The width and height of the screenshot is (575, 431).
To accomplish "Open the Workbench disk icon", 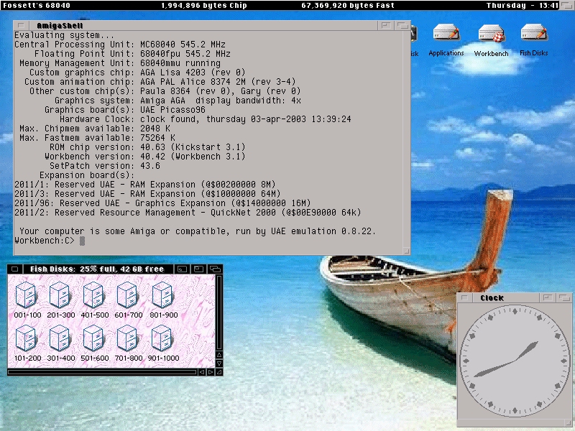I will [491, 34].
